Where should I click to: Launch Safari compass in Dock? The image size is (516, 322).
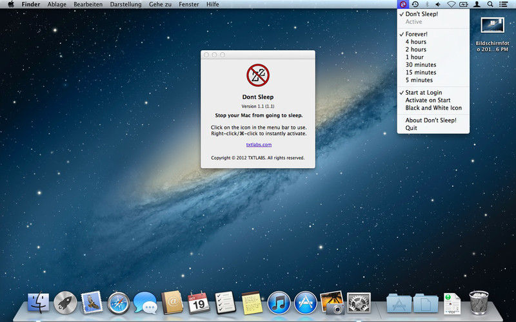[118, 303]
